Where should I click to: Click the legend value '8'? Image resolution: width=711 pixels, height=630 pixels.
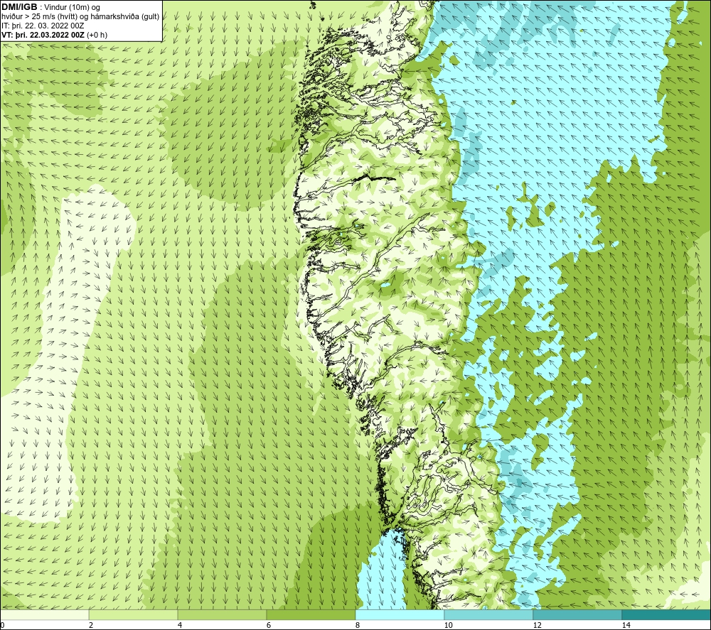358,625
